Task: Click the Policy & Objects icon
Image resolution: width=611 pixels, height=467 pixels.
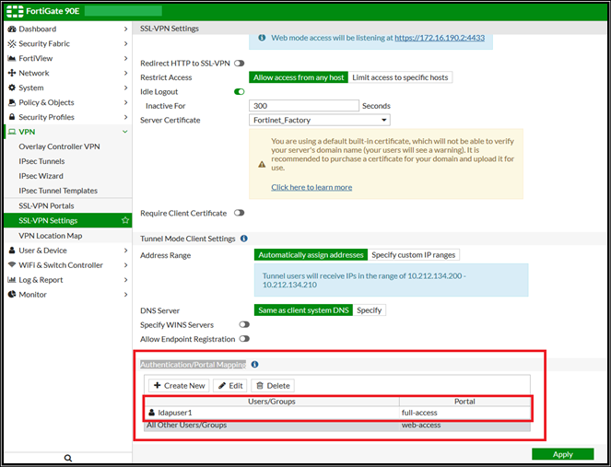Action: coord(11,103)
